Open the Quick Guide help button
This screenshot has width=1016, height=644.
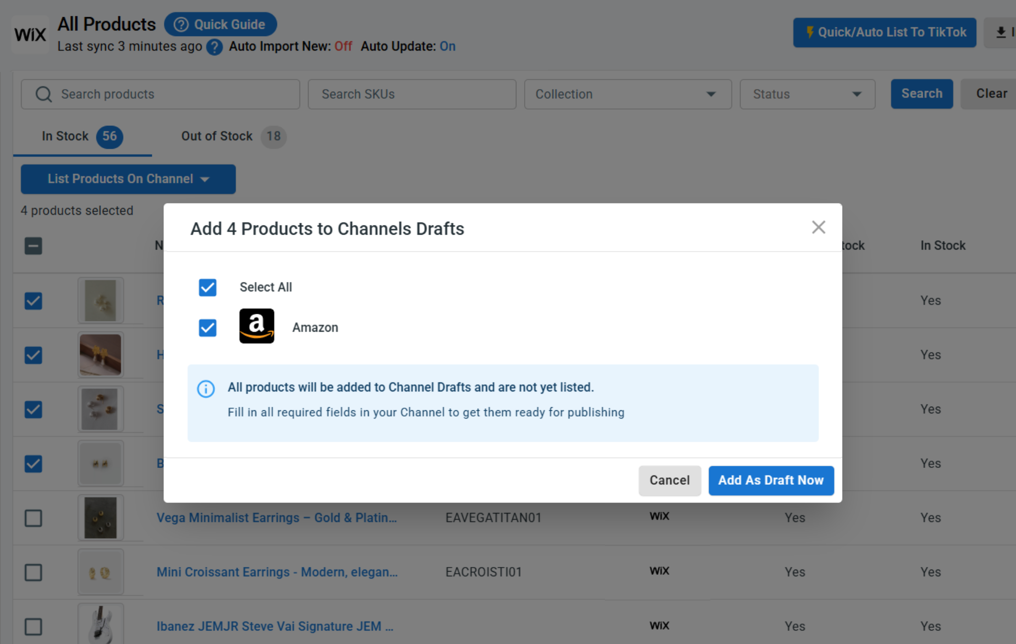[x=220, y=25]
